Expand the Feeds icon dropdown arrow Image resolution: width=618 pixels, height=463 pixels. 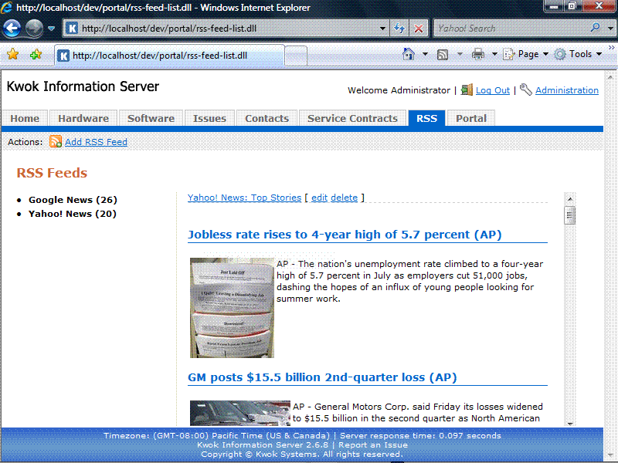pos(460,54)
